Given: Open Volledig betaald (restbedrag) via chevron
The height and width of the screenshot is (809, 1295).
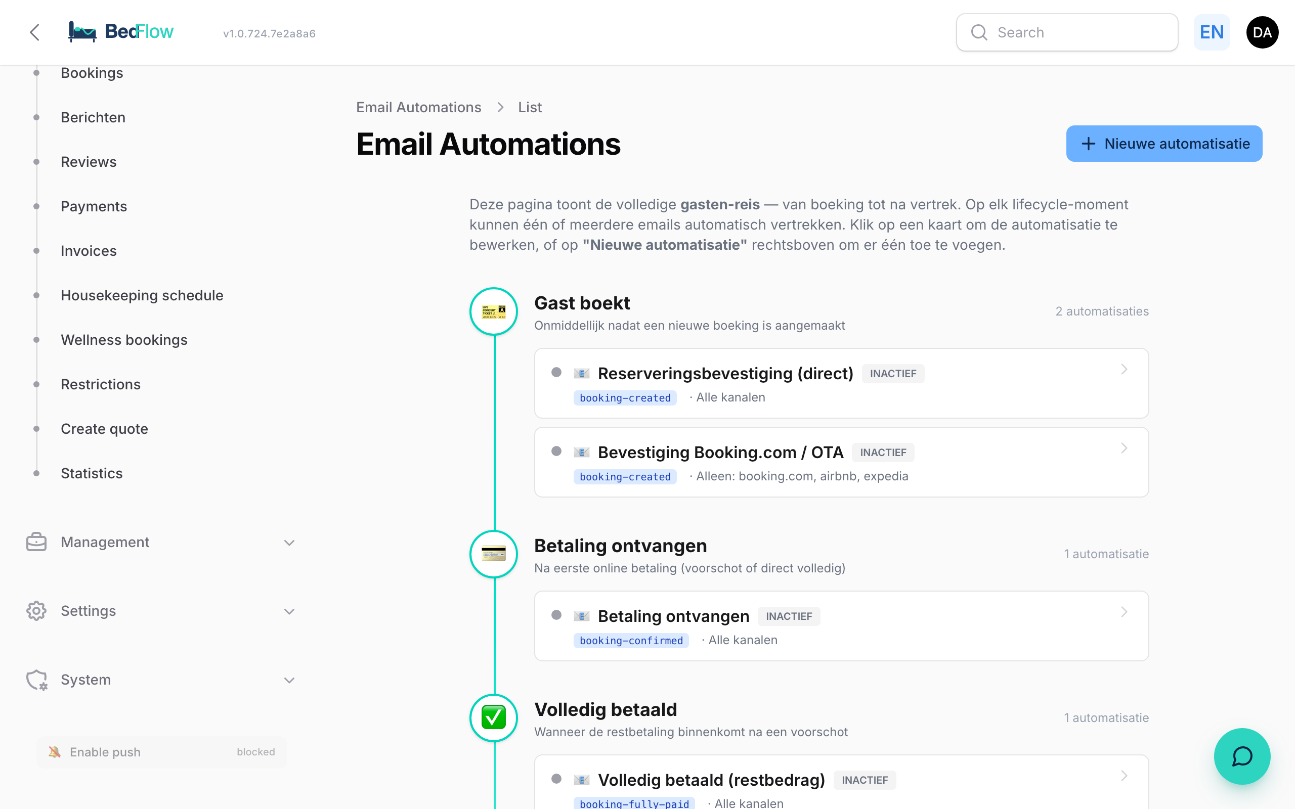Looking at the screenshot, I should 1124,775.
